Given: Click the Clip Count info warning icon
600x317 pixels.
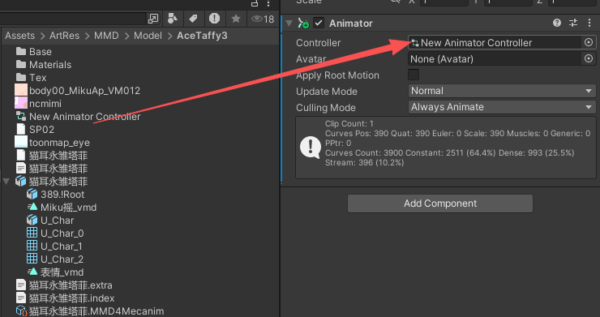Looking at the screenshot, I should (310, 148).
